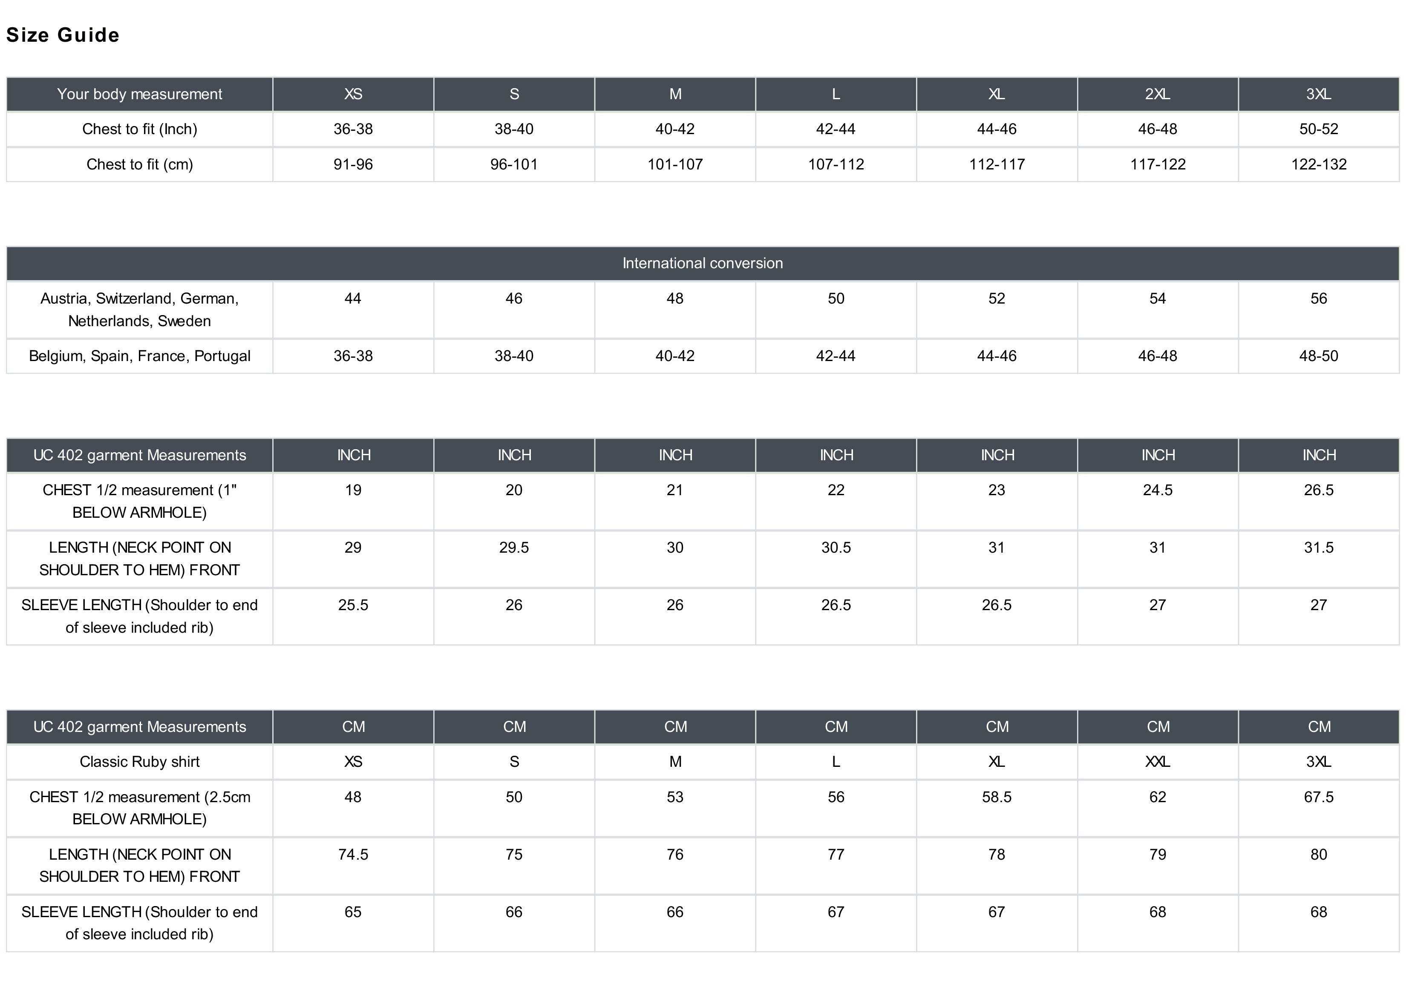1406x981 pixels.
Task: Click the "101-107" chest cm cell
Action: [x=675, y=164]
